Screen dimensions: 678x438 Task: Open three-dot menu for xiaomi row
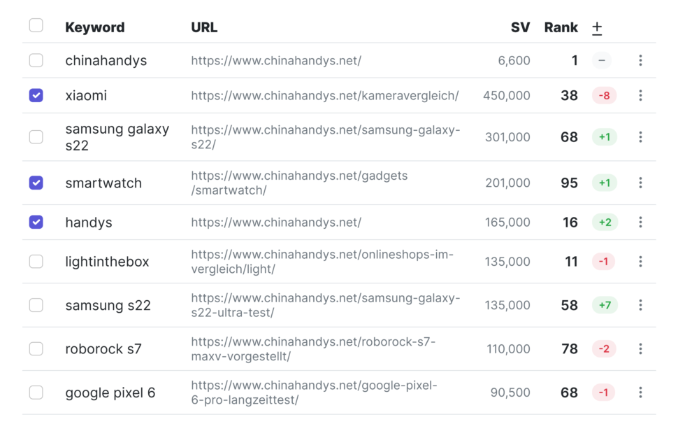click(x=640, y=95)
